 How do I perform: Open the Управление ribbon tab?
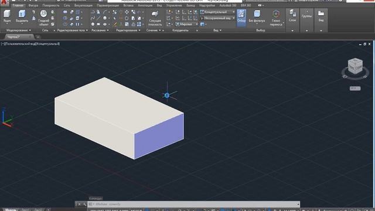click(x=174, y=5)
